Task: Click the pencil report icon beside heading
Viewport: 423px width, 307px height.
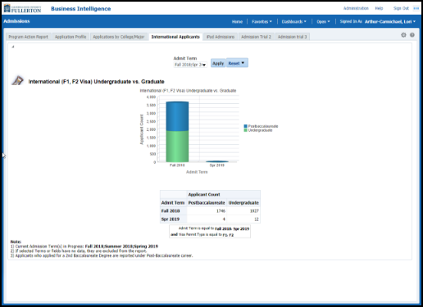Action: 18,80
